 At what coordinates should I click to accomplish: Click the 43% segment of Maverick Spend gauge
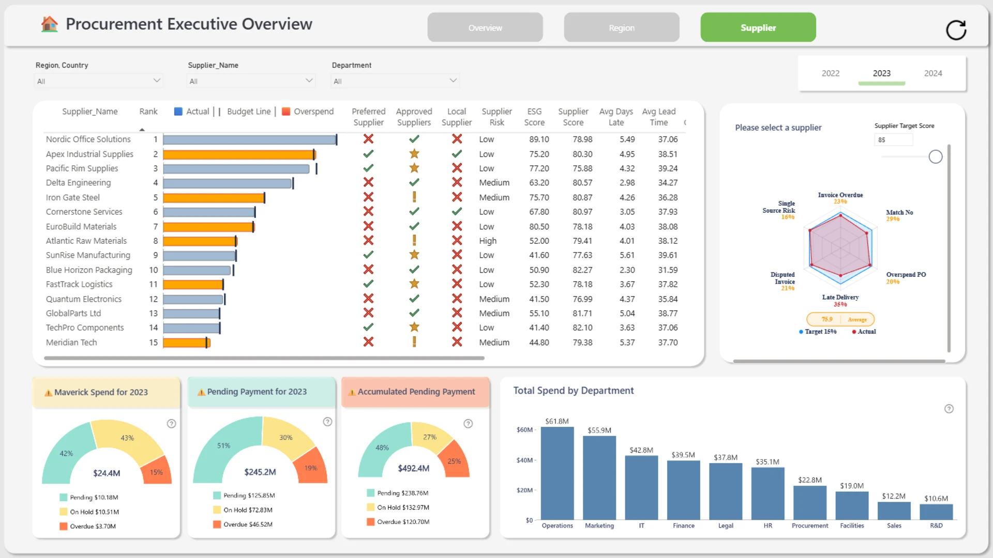coord(127,438)
